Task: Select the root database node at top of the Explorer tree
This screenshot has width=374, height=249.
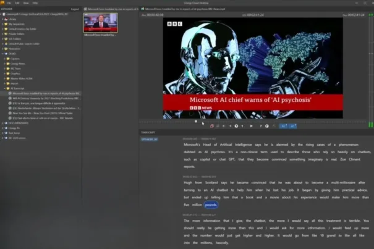Action: click(x=35, y=14)
